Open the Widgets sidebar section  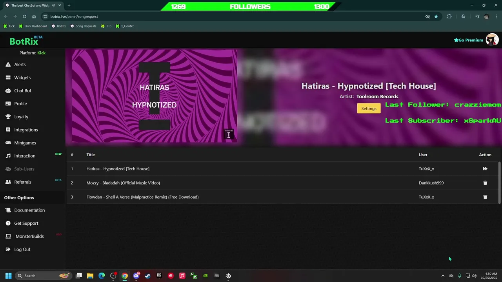(x=22, y=78)
